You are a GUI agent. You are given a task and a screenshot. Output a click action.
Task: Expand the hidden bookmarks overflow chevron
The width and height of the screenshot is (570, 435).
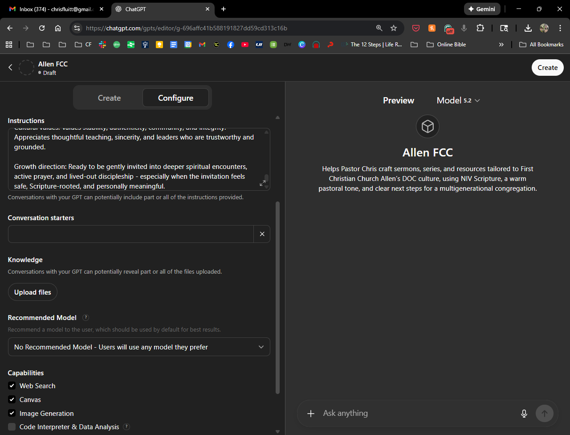[x=501, y=45]
